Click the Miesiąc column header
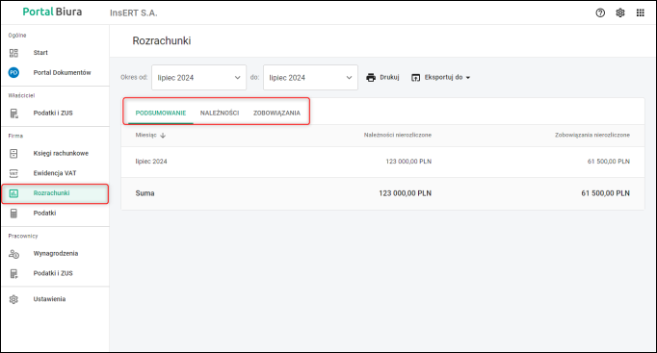This screenshot has width=657, height=353. (145, 135)
